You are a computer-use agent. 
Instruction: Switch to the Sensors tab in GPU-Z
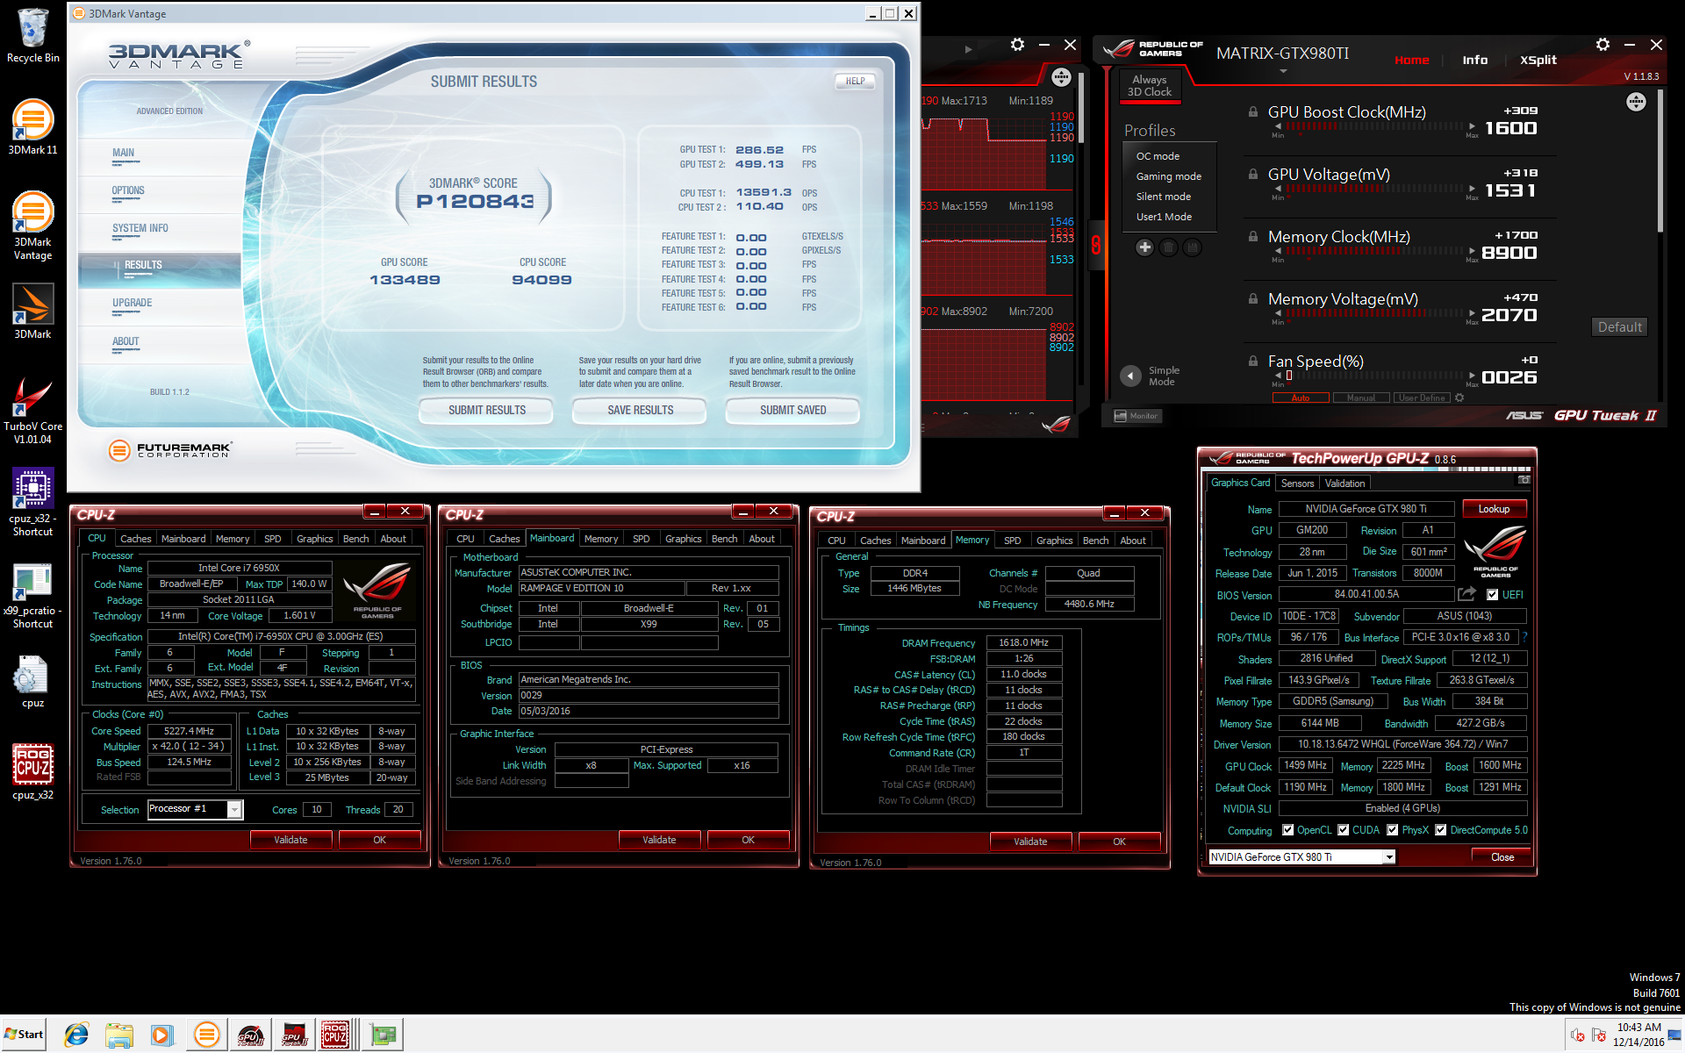tap(1297, 483)
